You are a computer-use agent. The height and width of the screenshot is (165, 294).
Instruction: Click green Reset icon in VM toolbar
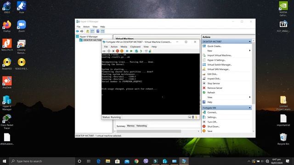coord(131,51)
